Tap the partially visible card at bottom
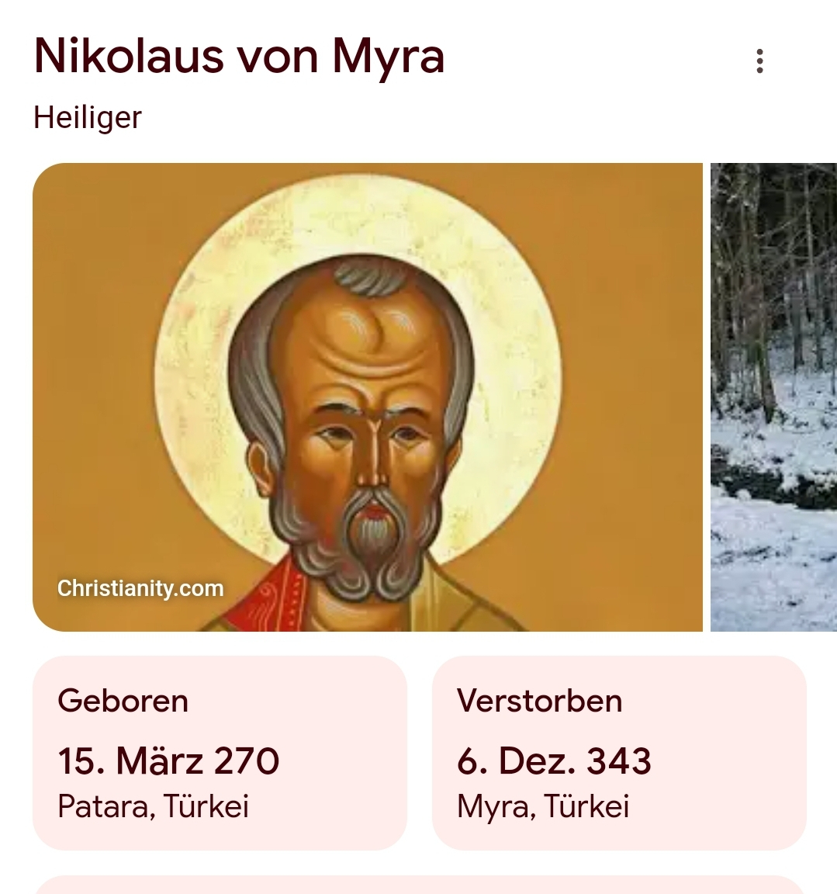This screenshot has height=894, width=837. tap(419, 885)
